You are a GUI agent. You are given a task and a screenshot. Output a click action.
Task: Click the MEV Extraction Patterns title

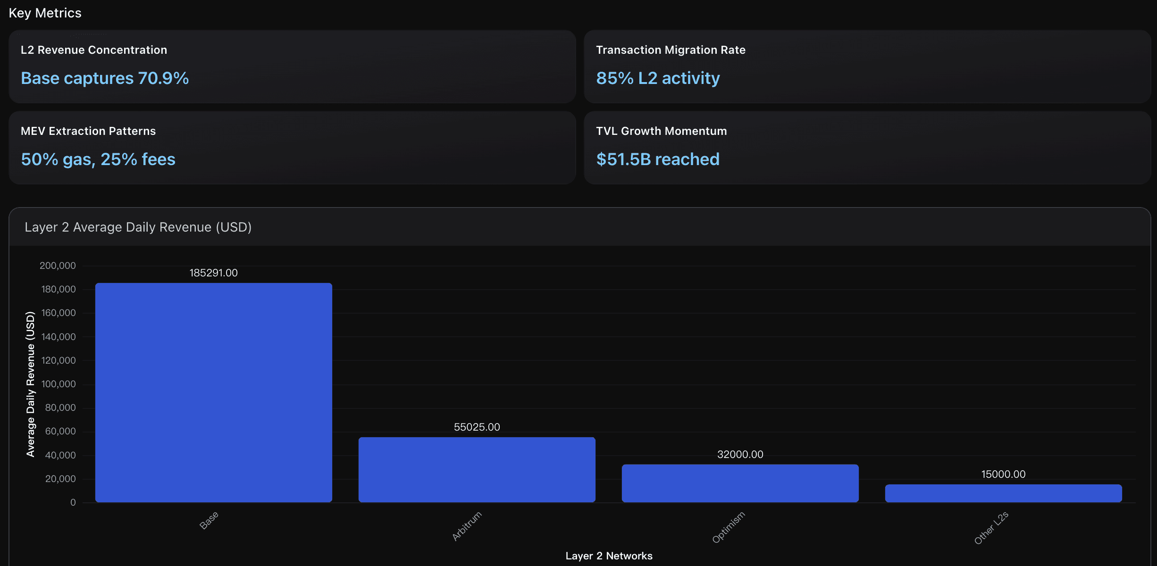(88, 131)
